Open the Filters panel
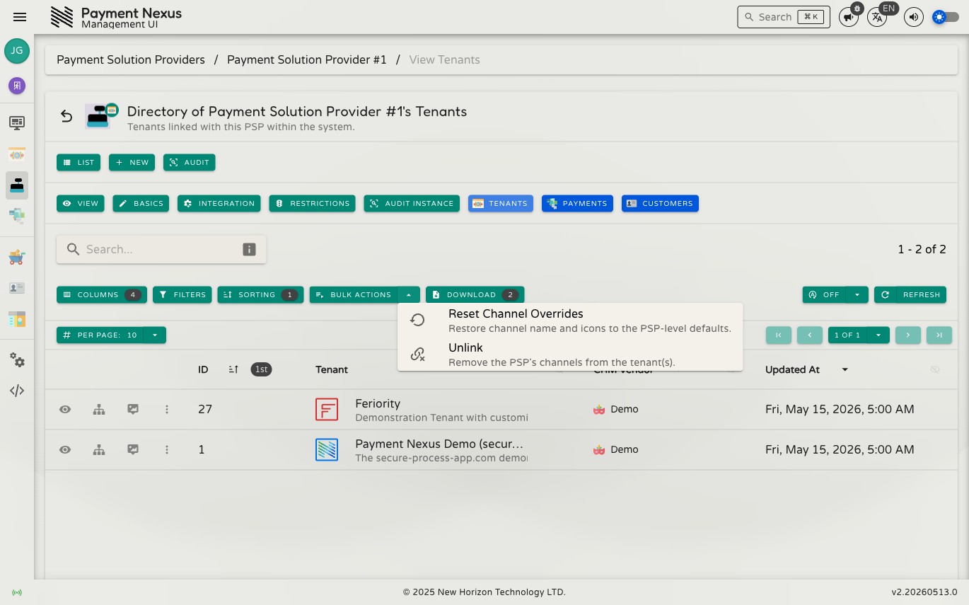 click(182, 294)
